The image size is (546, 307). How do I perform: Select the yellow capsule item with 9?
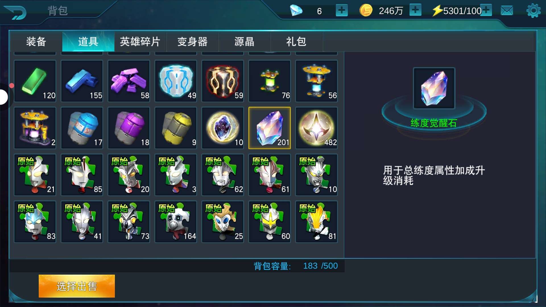pyautogui.click(x=176, y=128)
